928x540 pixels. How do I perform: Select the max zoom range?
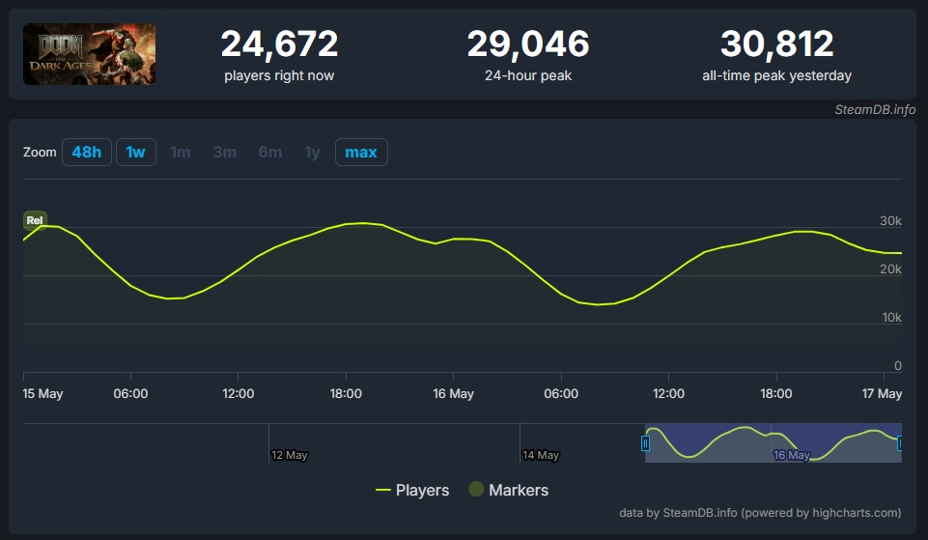pyautogui.click(x=361, y=153)
